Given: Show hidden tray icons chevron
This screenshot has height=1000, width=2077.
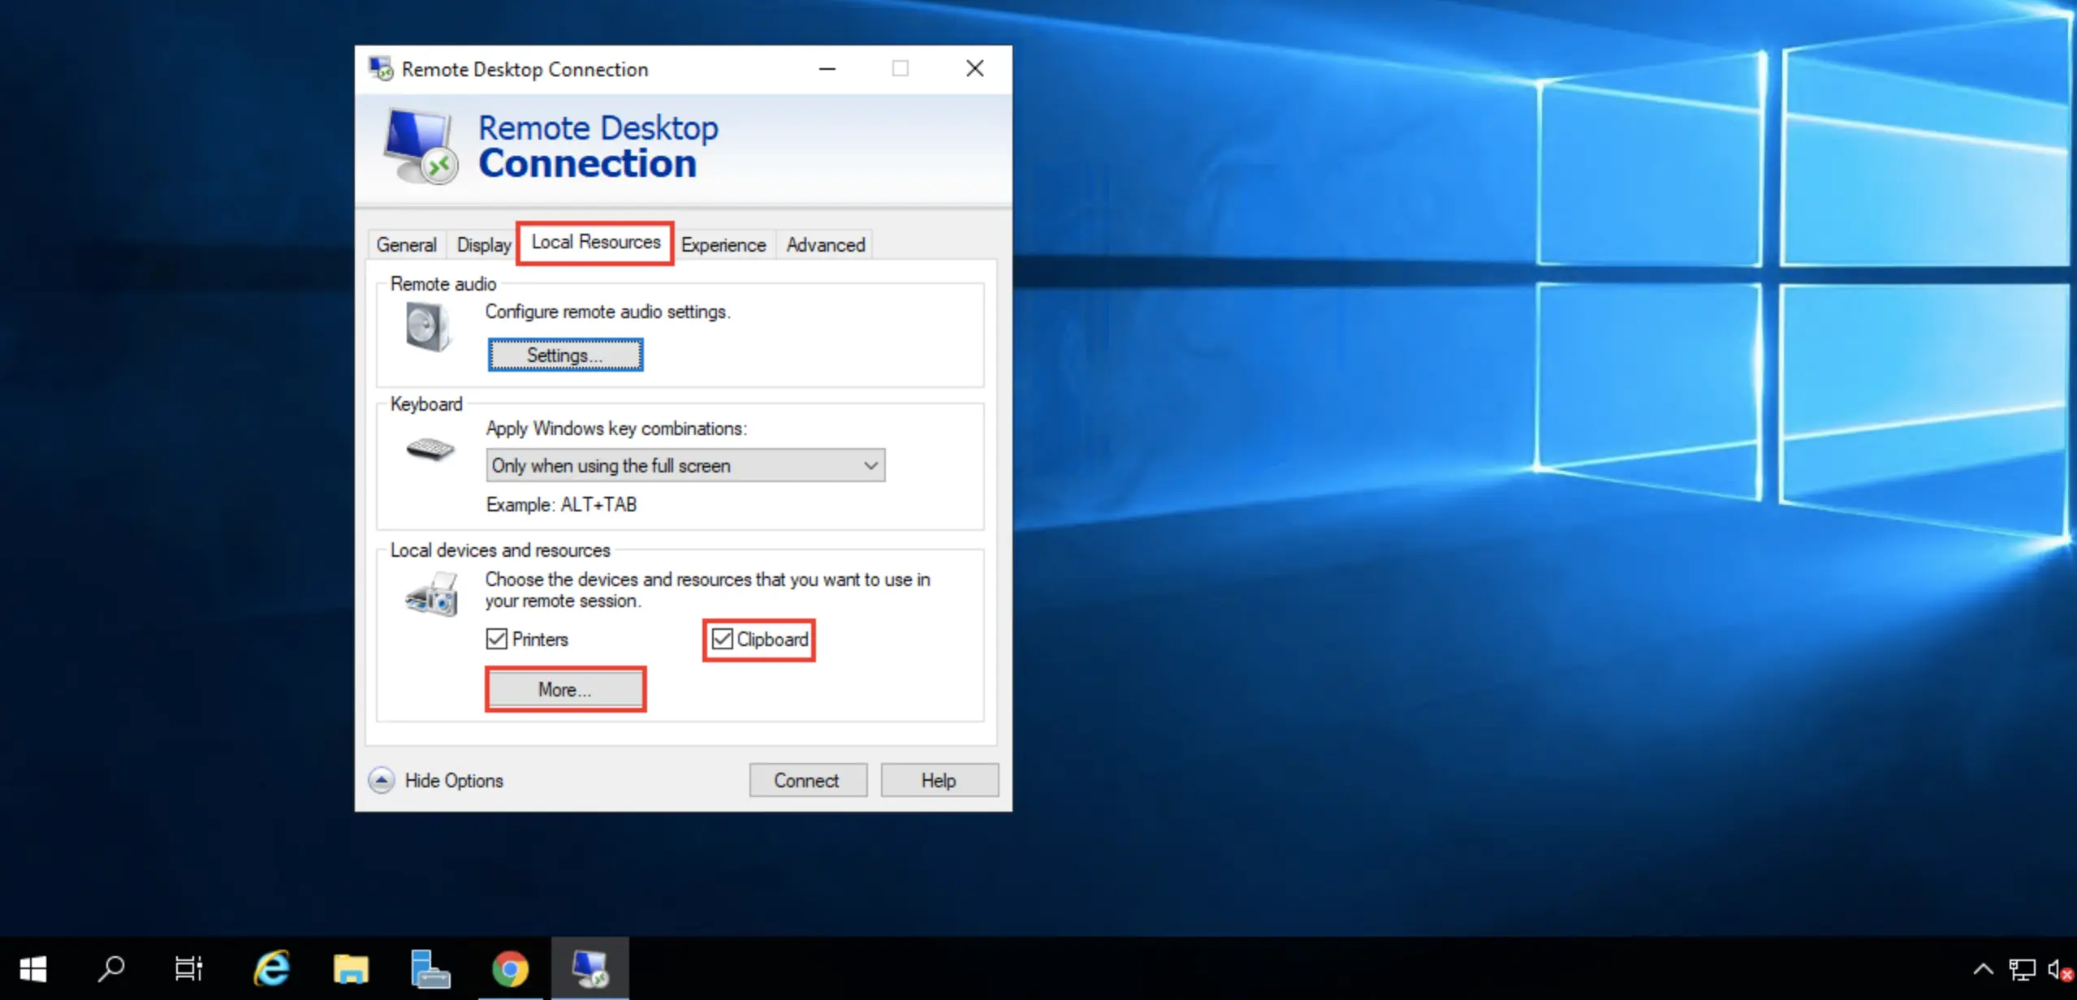Looking at the screenshot, I should point(1983,969).
